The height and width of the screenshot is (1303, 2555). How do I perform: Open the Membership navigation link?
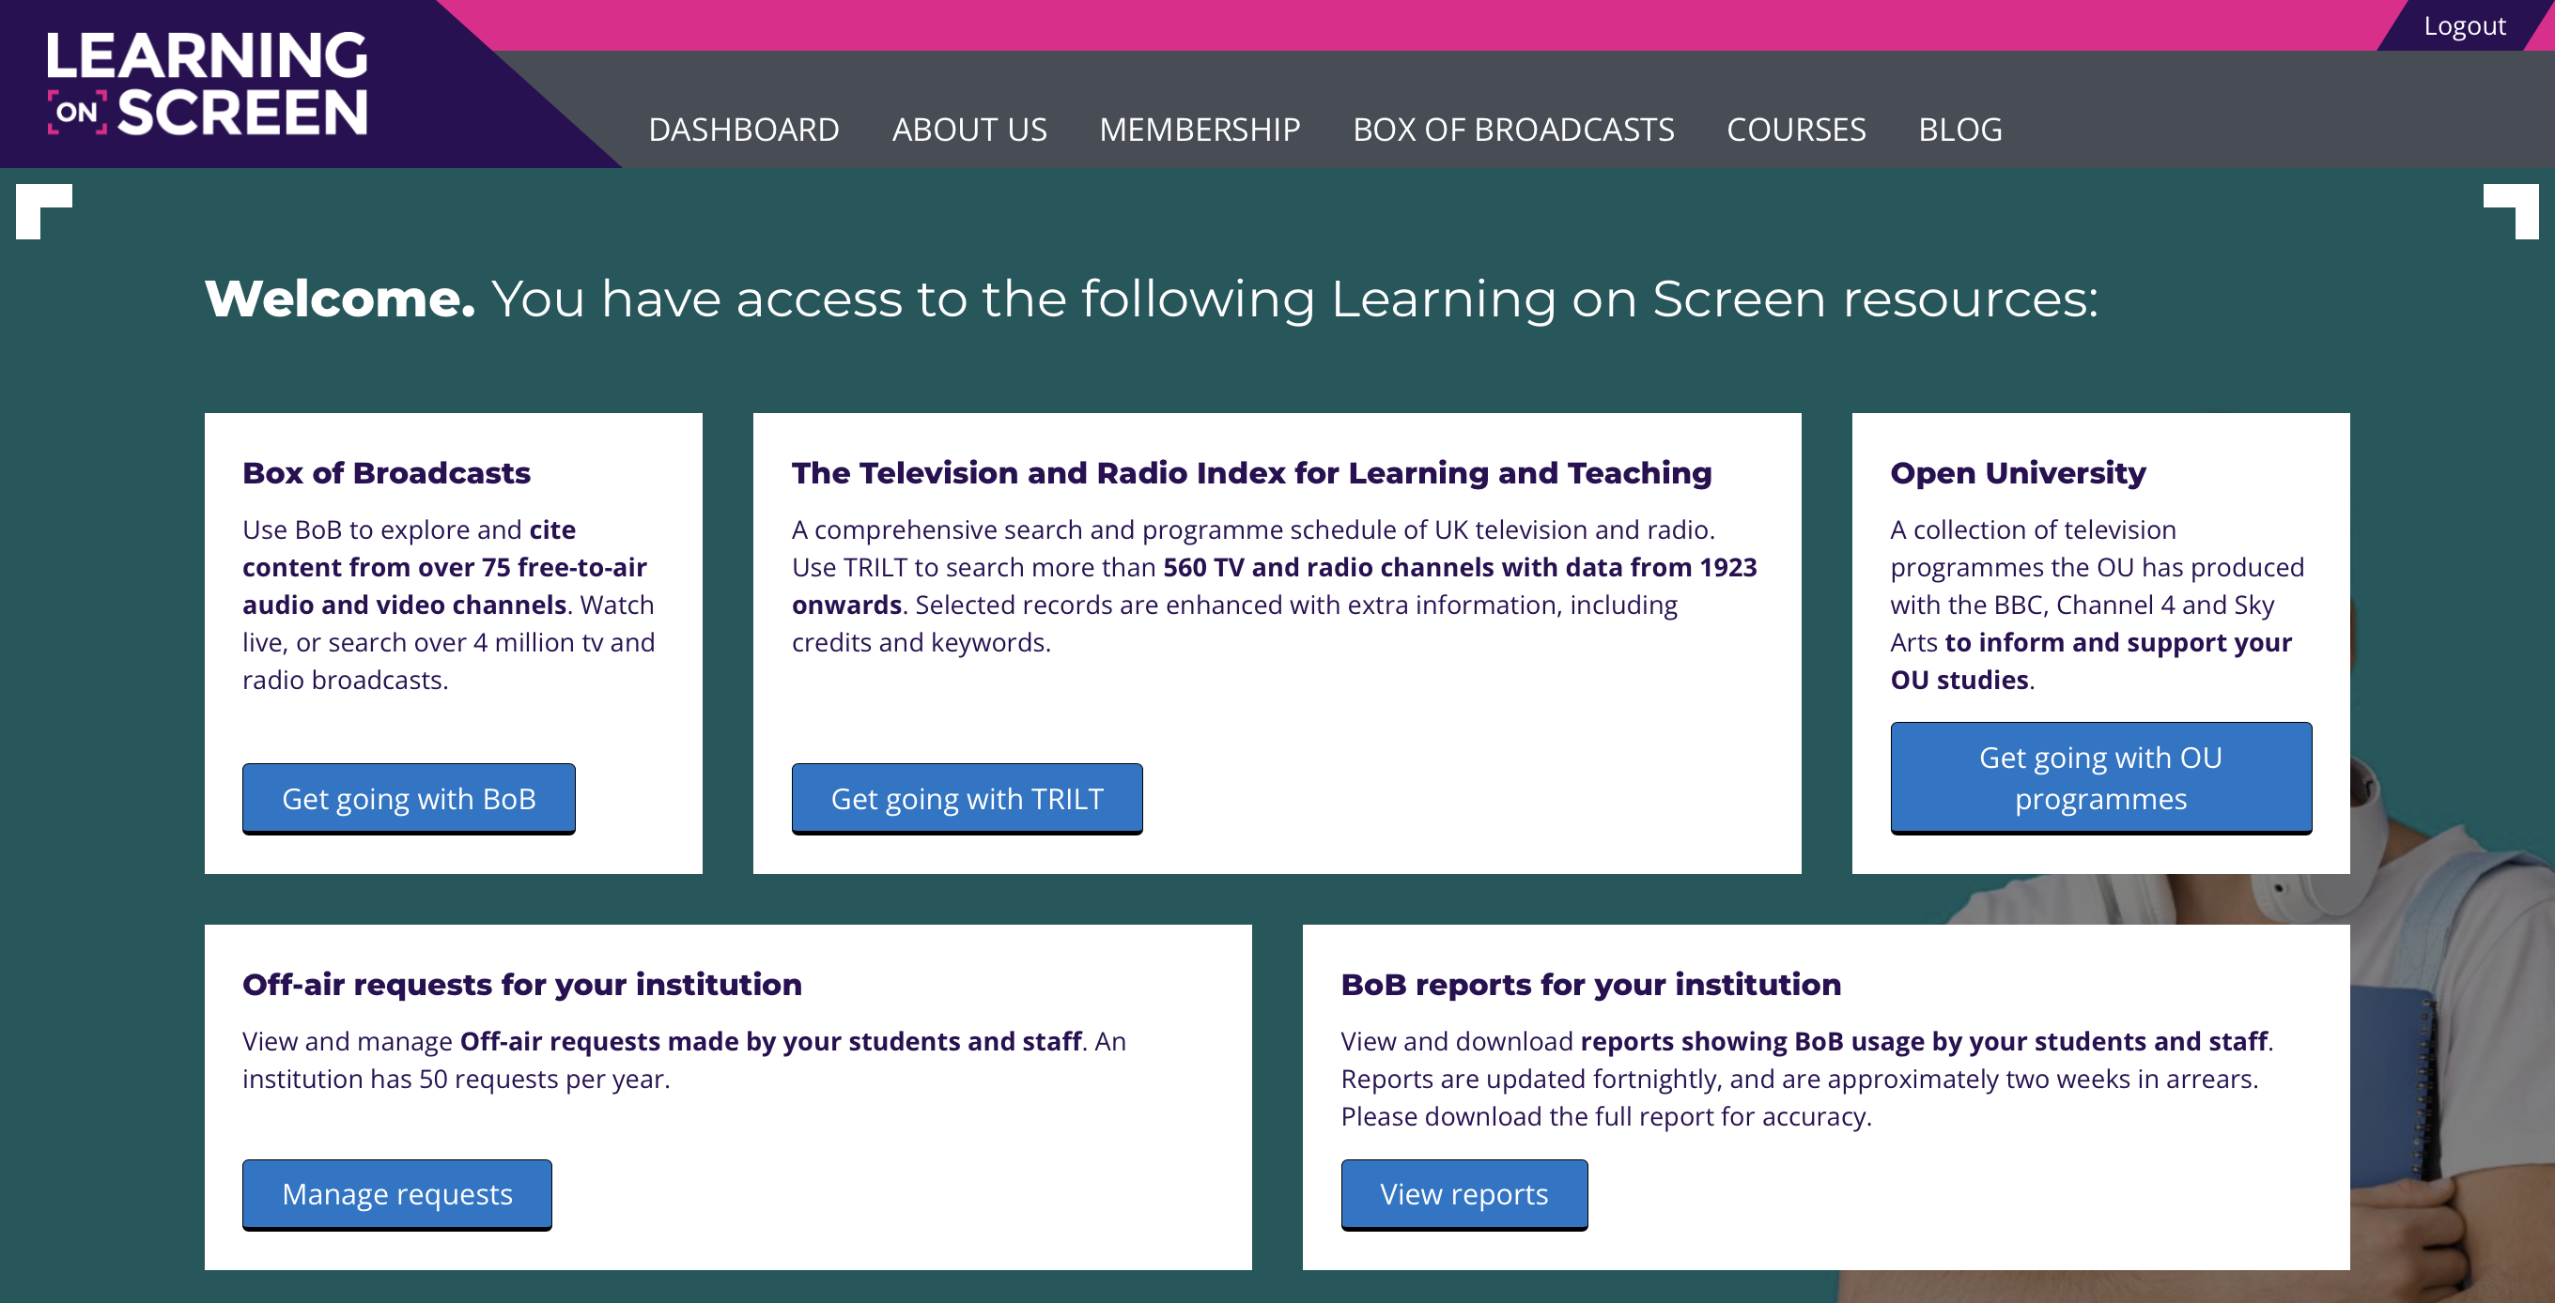coord(1200,130)
